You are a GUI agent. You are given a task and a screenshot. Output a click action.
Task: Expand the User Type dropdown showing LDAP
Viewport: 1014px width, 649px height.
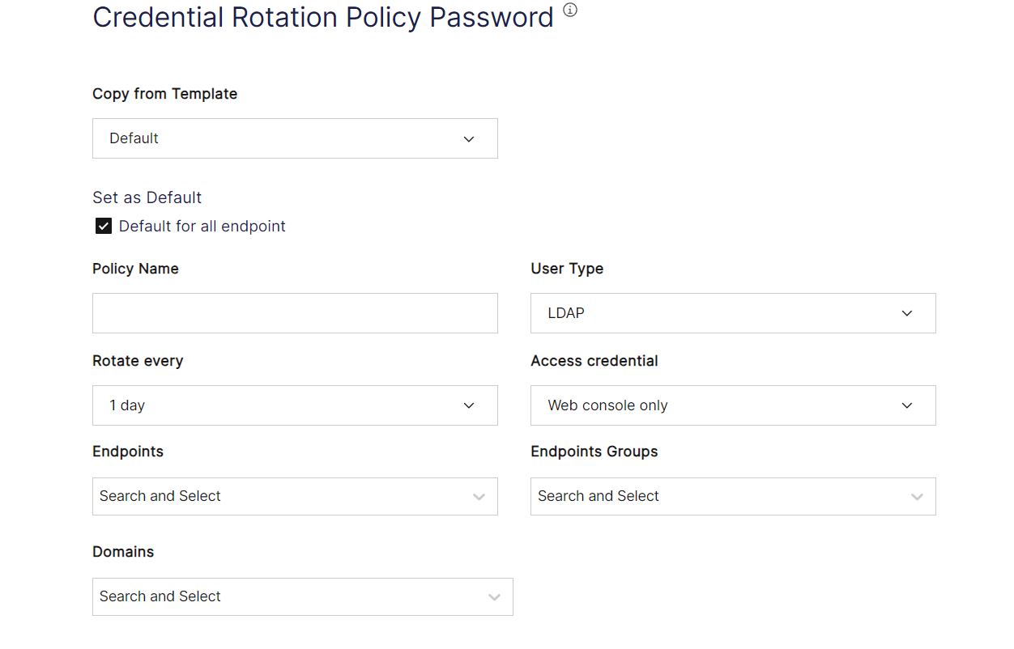click(x=733, y=312)
